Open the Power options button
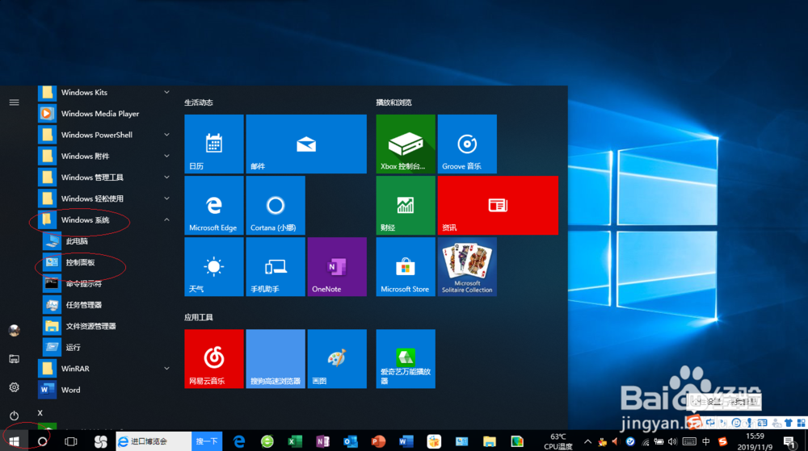Viewport: 808px width, 451px height. tap(14, 415)
